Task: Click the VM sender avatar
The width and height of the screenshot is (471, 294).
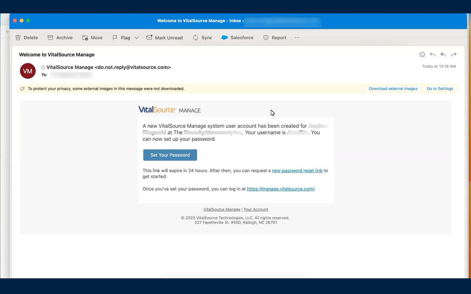Action: (x=28, y=71)
